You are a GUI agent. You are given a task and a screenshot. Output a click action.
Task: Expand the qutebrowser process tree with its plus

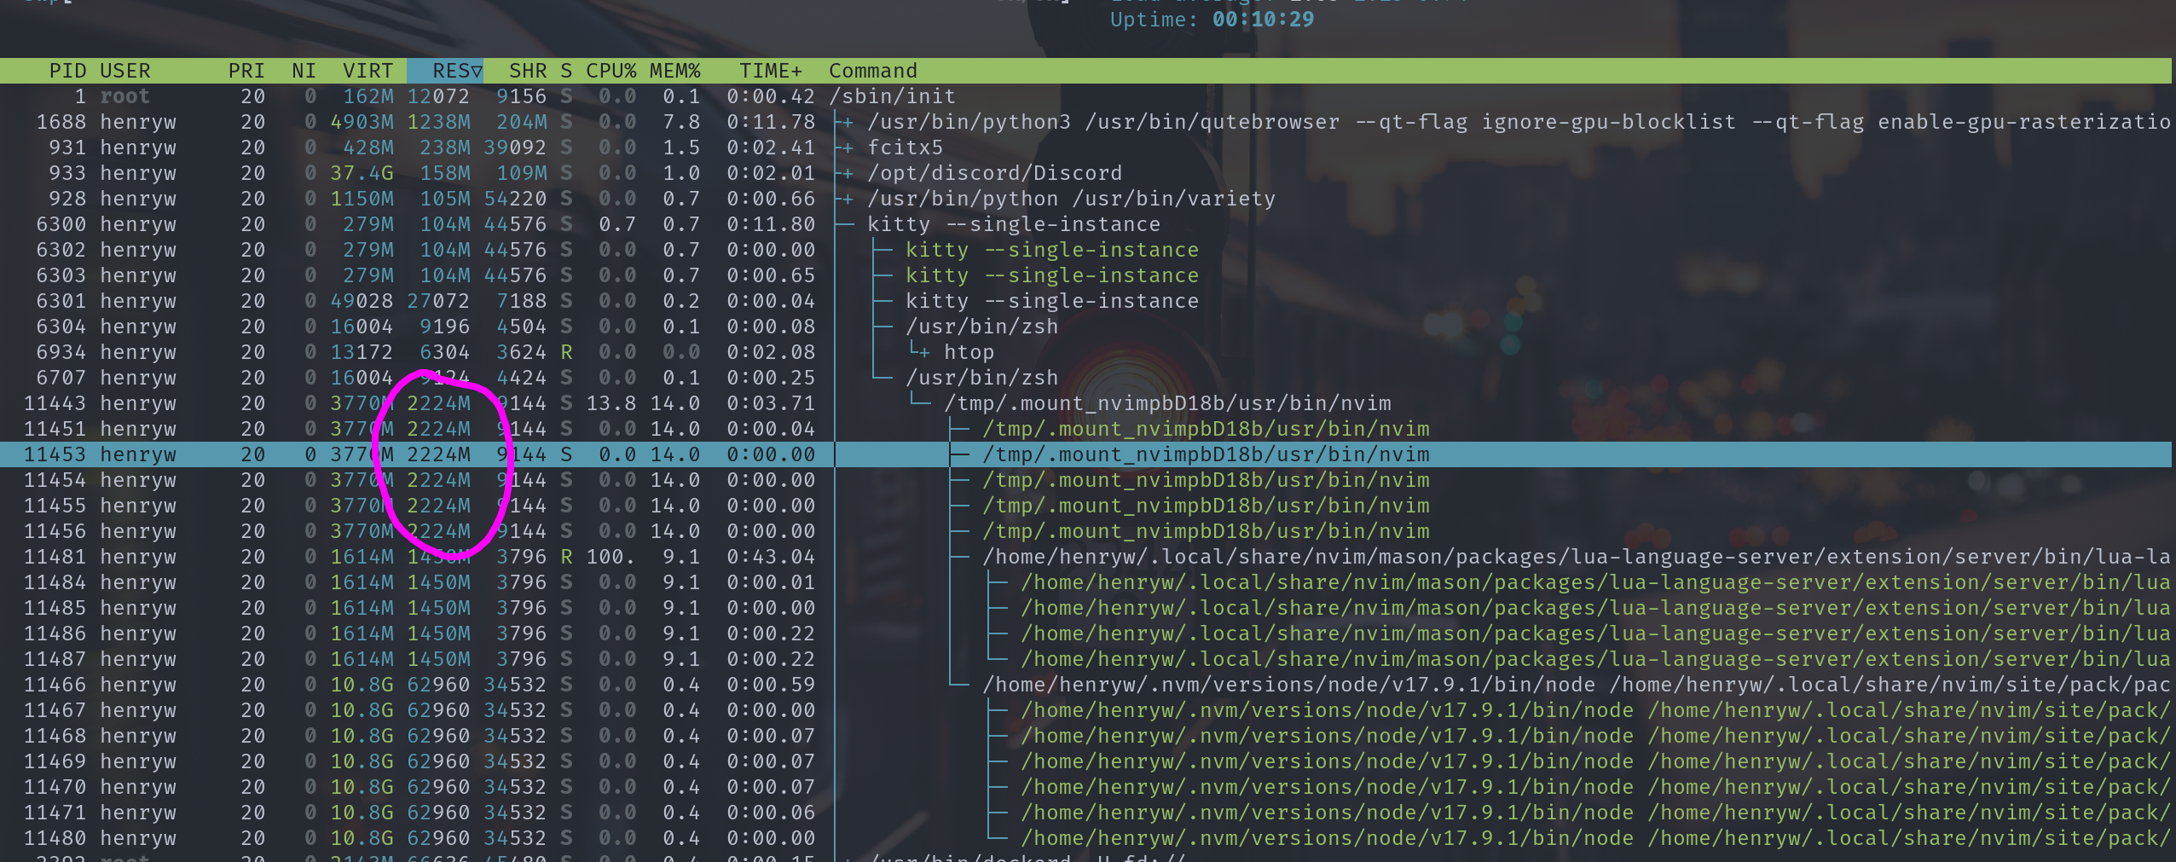[x=848, y=123]
